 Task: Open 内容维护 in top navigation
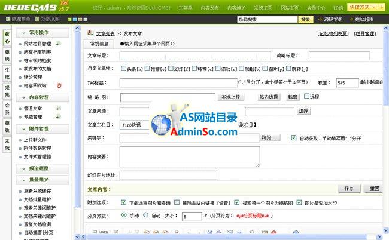236,8
